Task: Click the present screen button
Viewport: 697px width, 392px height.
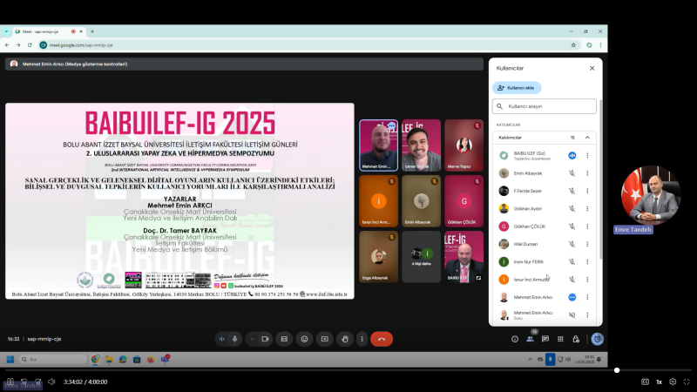Action: [x=325, y=339]
